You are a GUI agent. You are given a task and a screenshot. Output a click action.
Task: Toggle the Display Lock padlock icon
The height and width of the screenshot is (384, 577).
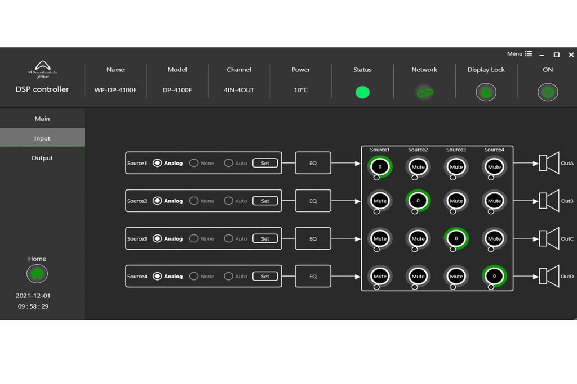pyautogui.click(x=486, y=92)
